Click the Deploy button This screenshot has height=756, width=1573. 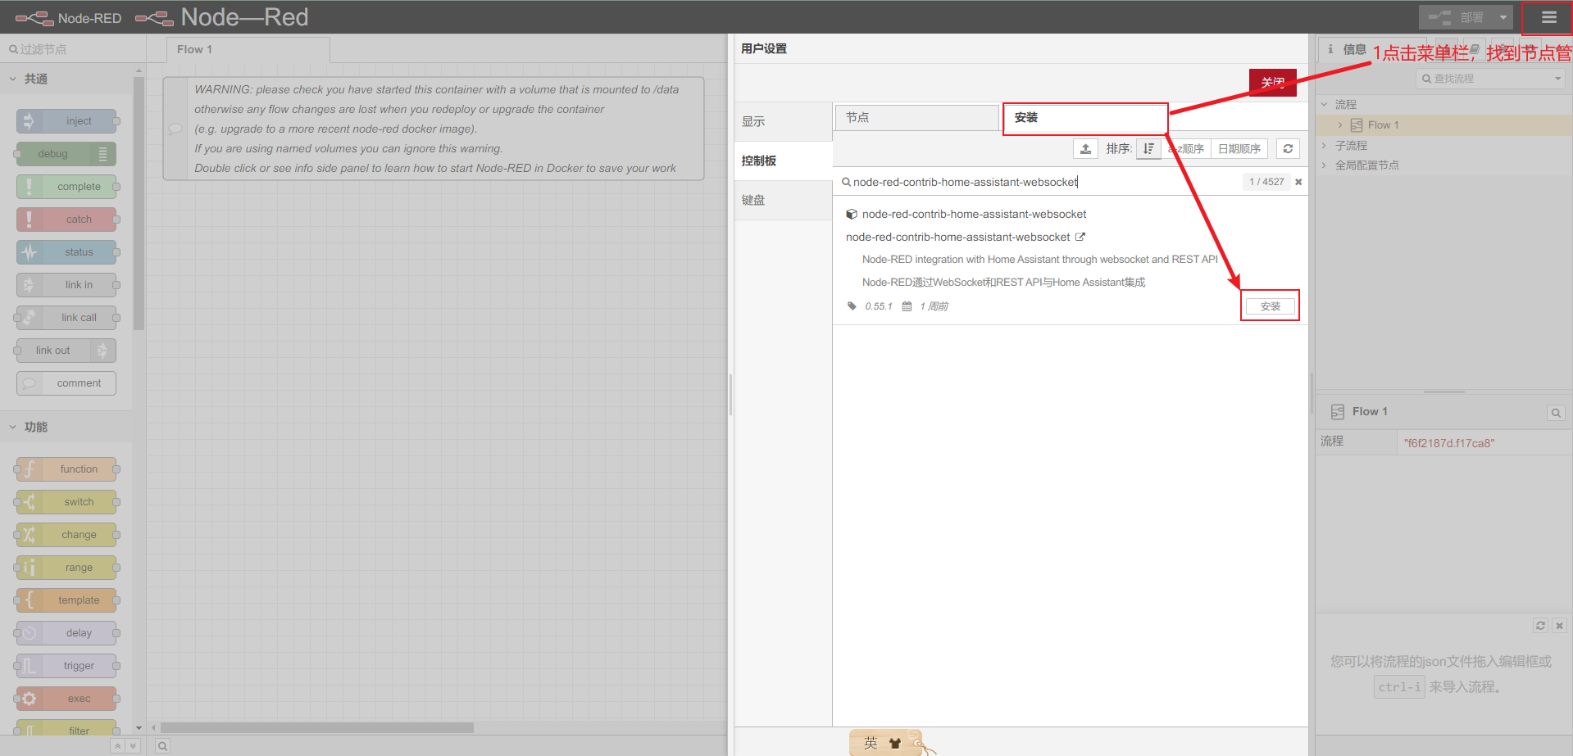tap(1457, 17)
